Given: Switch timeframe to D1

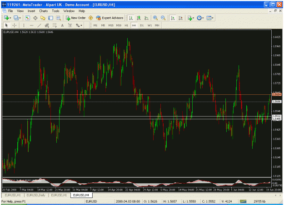Looking at the screenshot, I should pyautogui.click(x=142, y=25).
